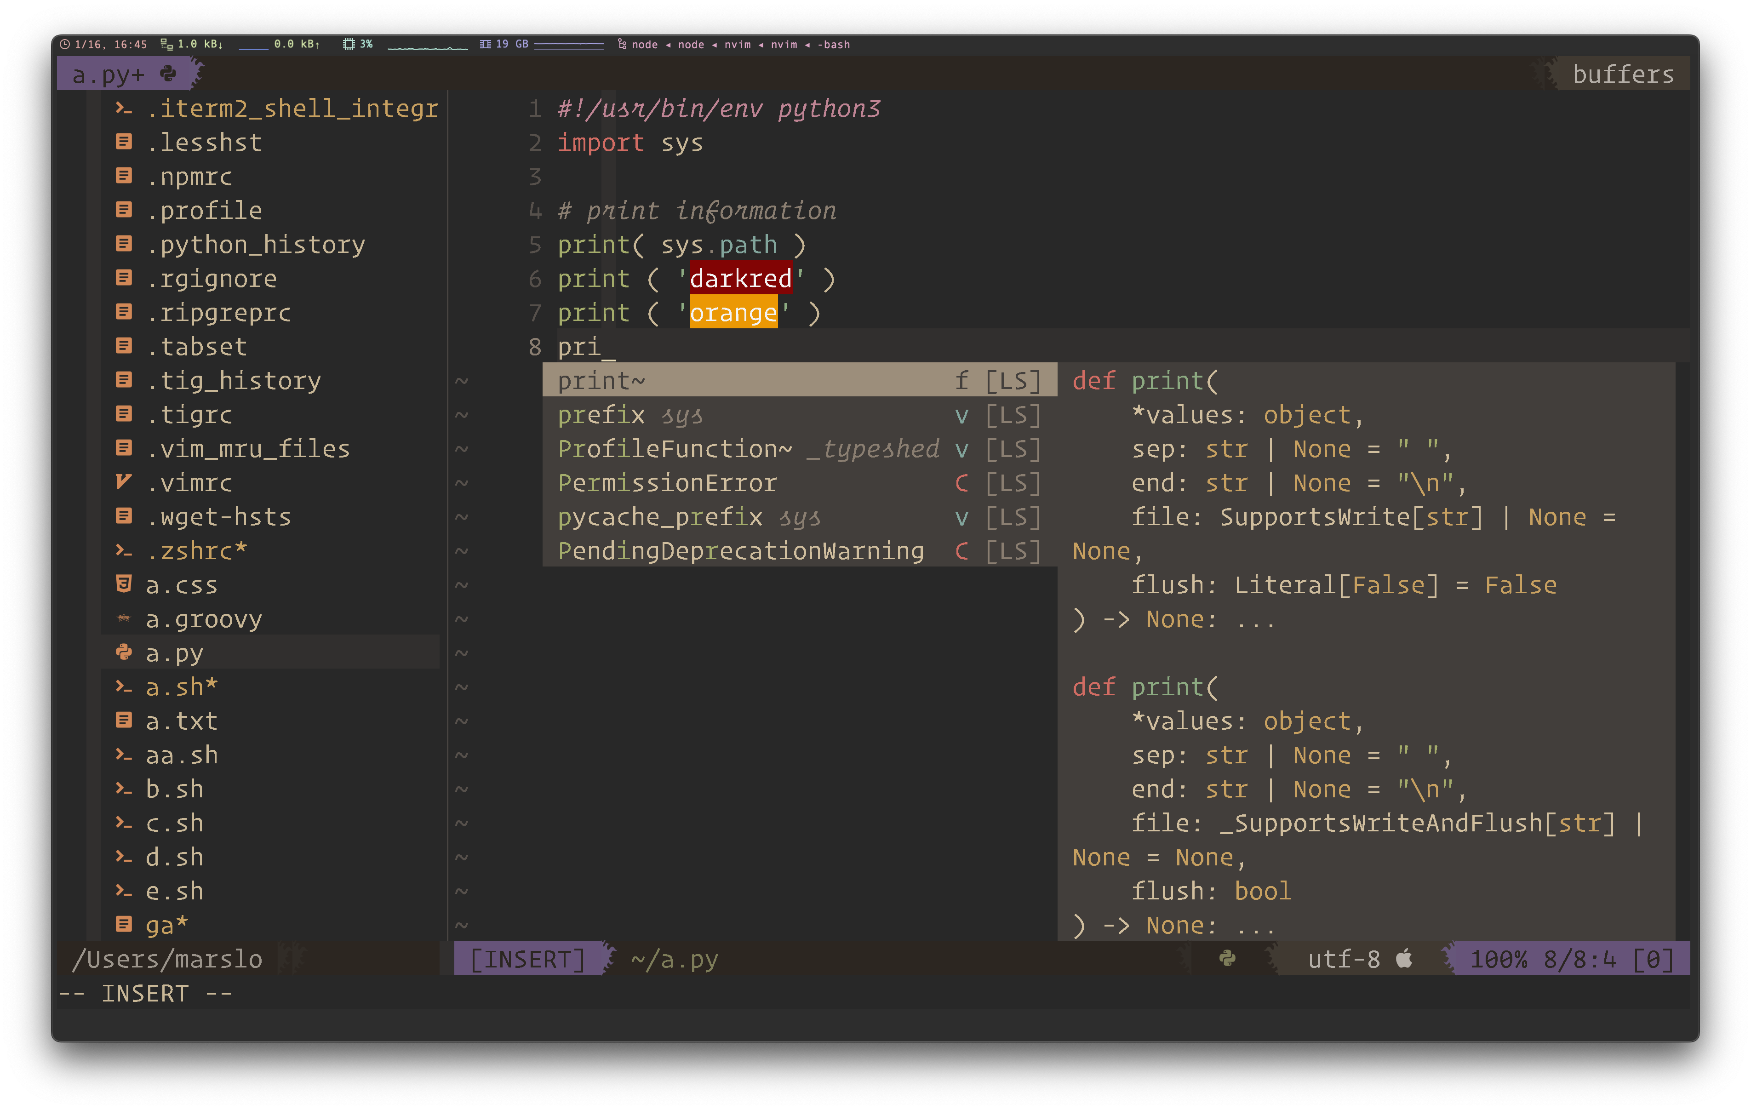Open a.txt in the file tree
This screenshot has width=1751, height=1110.
click(x=182, y=721)
